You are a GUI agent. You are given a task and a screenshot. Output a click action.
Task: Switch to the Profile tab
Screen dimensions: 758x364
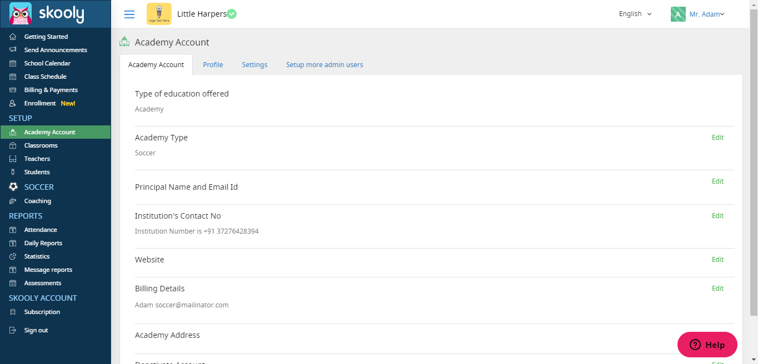(213, 65)
